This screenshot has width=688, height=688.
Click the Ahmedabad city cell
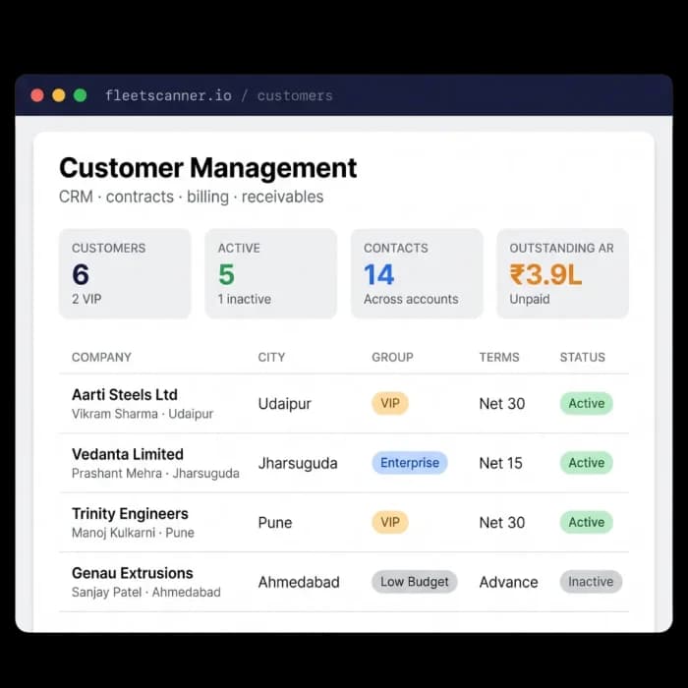299,582
